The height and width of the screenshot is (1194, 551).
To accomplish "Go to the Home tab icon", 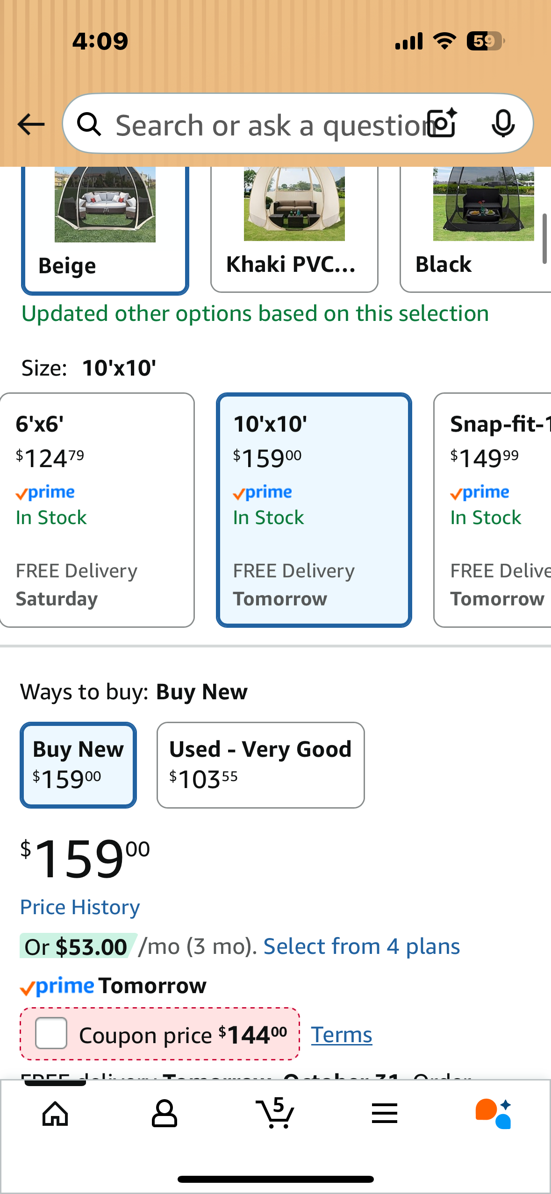I will [55, 1114].
